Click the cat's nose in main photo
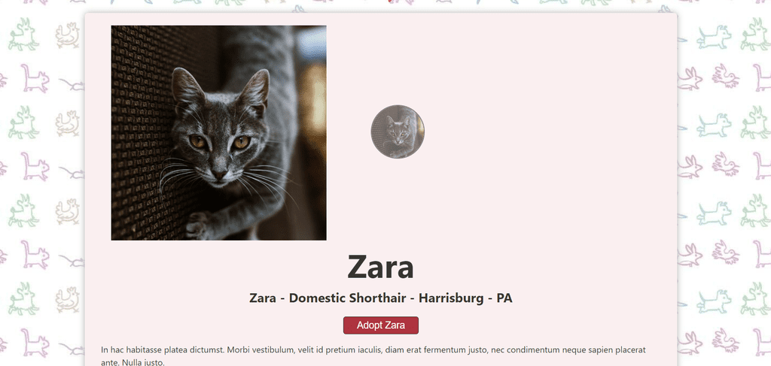 coord(219,174)
